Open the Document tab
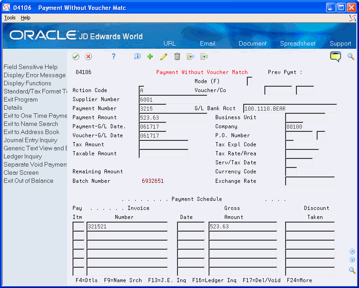The height and width of the screenshot is (288, 359). 253,44
